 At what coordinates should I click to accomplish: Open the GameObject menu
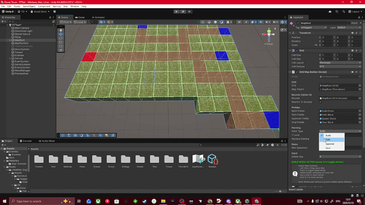click(x=29, y=6)
